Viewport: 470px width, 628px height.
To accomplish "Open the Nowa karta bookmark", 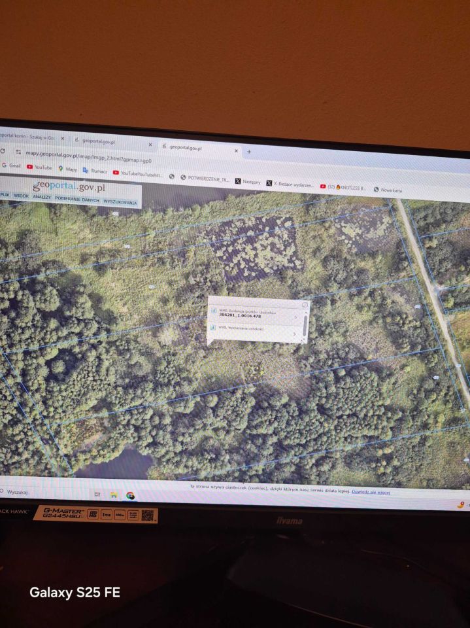I will coord(388,190).
